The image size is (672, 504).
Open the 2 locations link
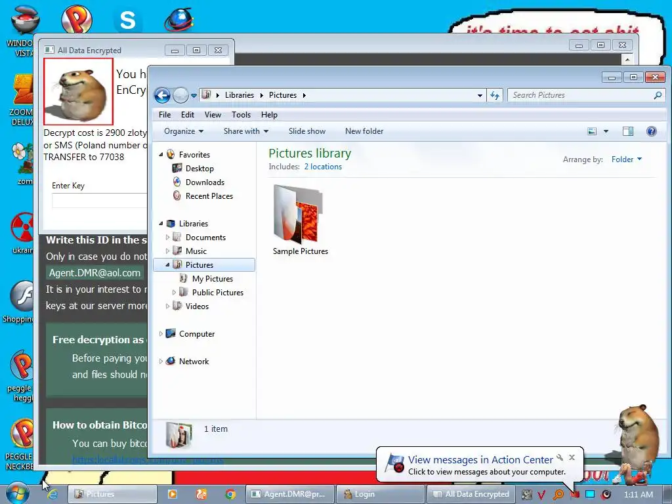(323, 167)
